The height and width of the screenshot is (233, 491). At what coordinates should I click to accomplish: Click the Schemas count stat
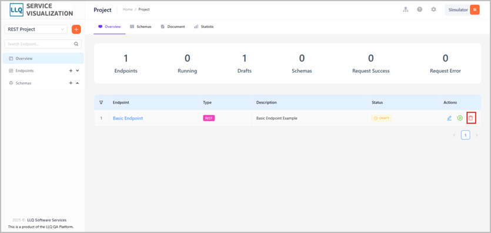click(x=302, y=63)
